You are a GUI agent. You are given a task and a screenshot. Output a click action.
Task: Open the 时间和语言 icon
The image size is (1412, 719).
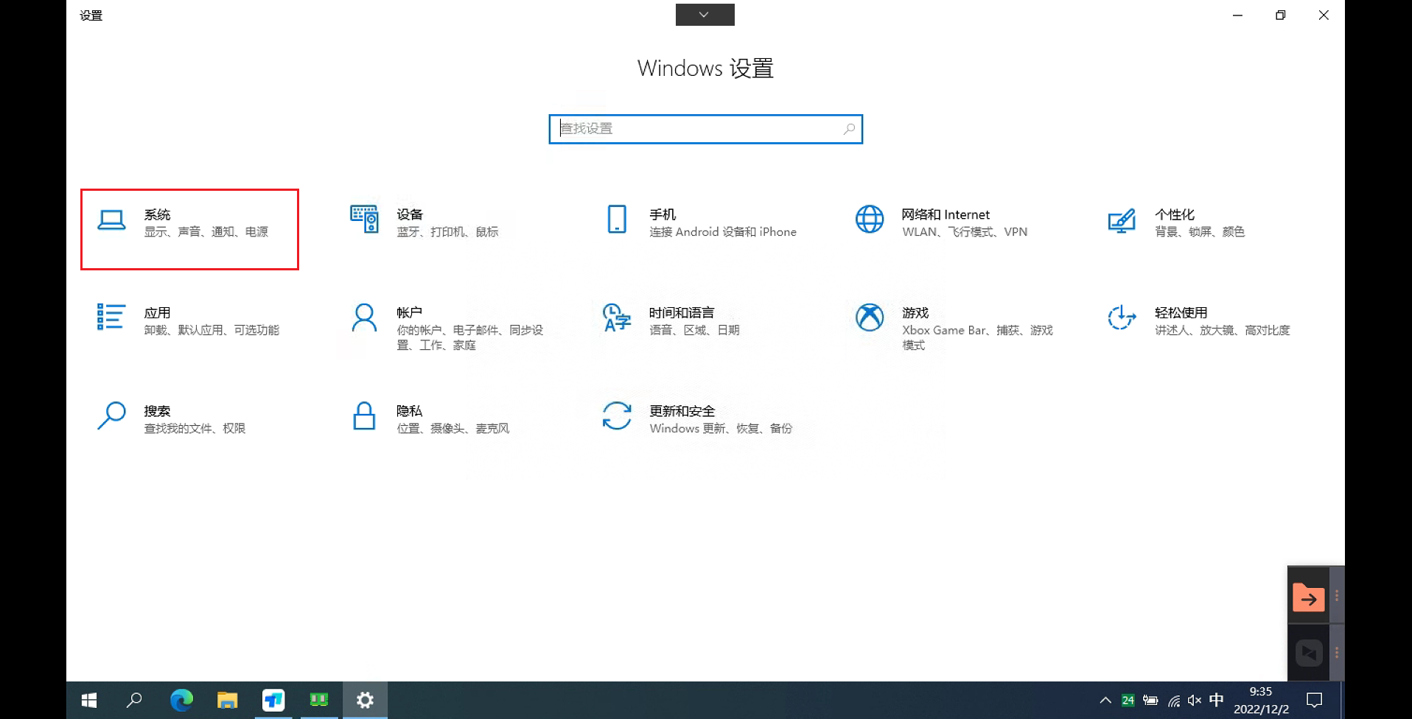click(617, 318)
